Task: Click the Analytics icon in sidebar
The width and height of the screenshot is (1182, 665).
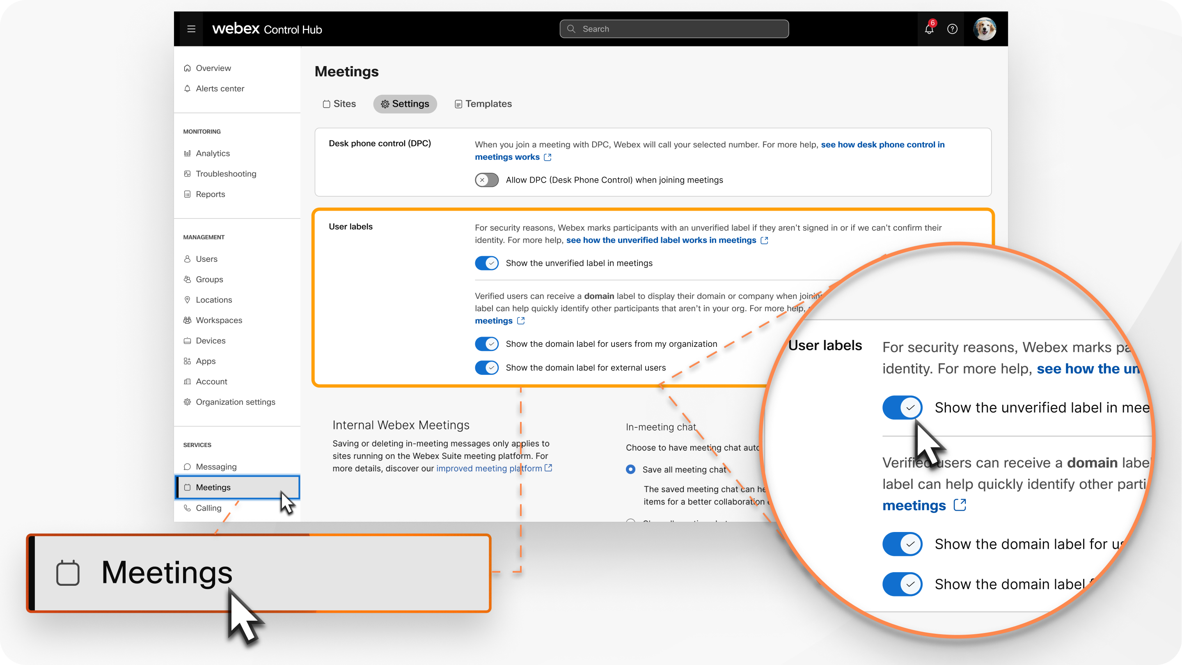Action: (x=188, y=152)
